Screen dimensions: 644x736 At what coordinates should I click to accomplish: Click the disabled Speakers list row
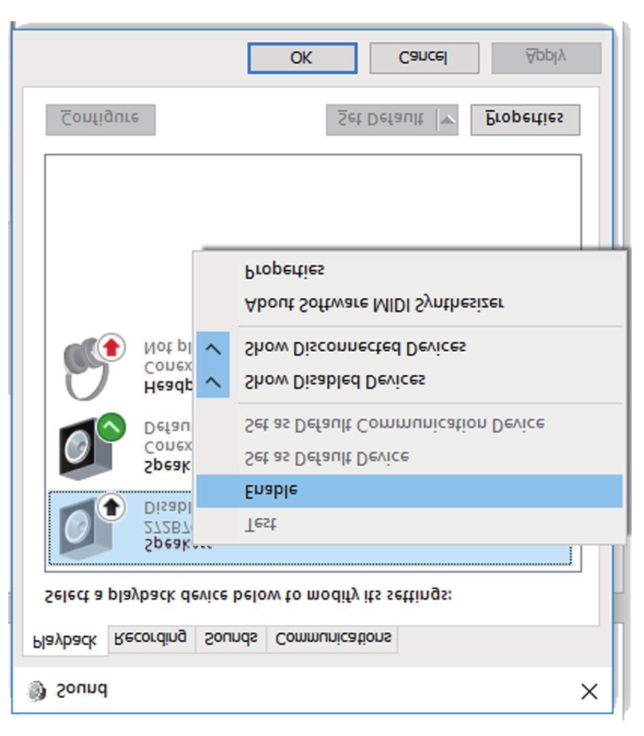pos(310,527)
